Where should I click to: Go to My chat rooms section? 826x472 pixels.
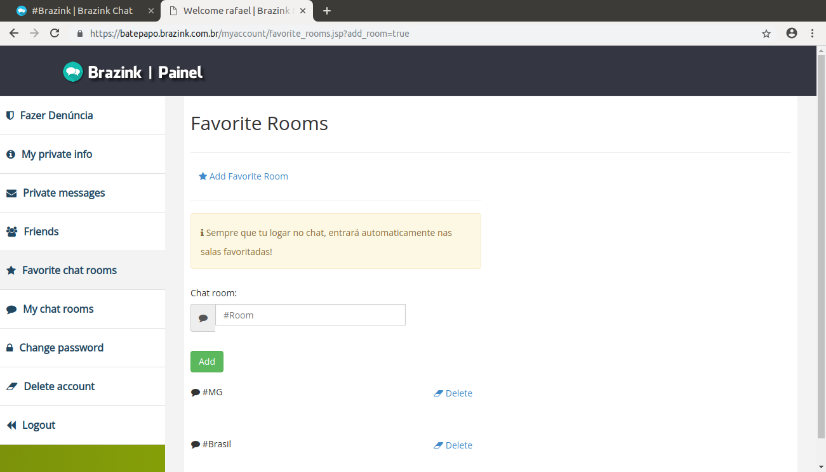58,309
